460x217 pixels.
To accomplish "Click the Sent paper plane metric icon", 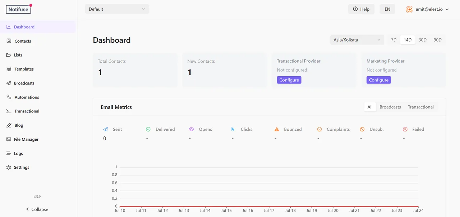I will tap(105, 129).
